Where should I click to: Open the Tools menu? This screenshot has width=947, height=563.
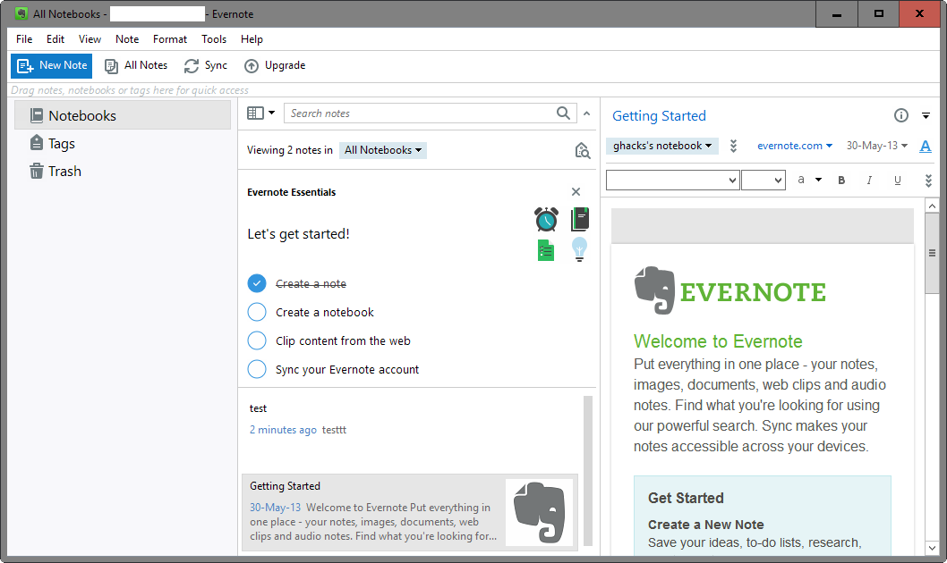pos(214,39)
